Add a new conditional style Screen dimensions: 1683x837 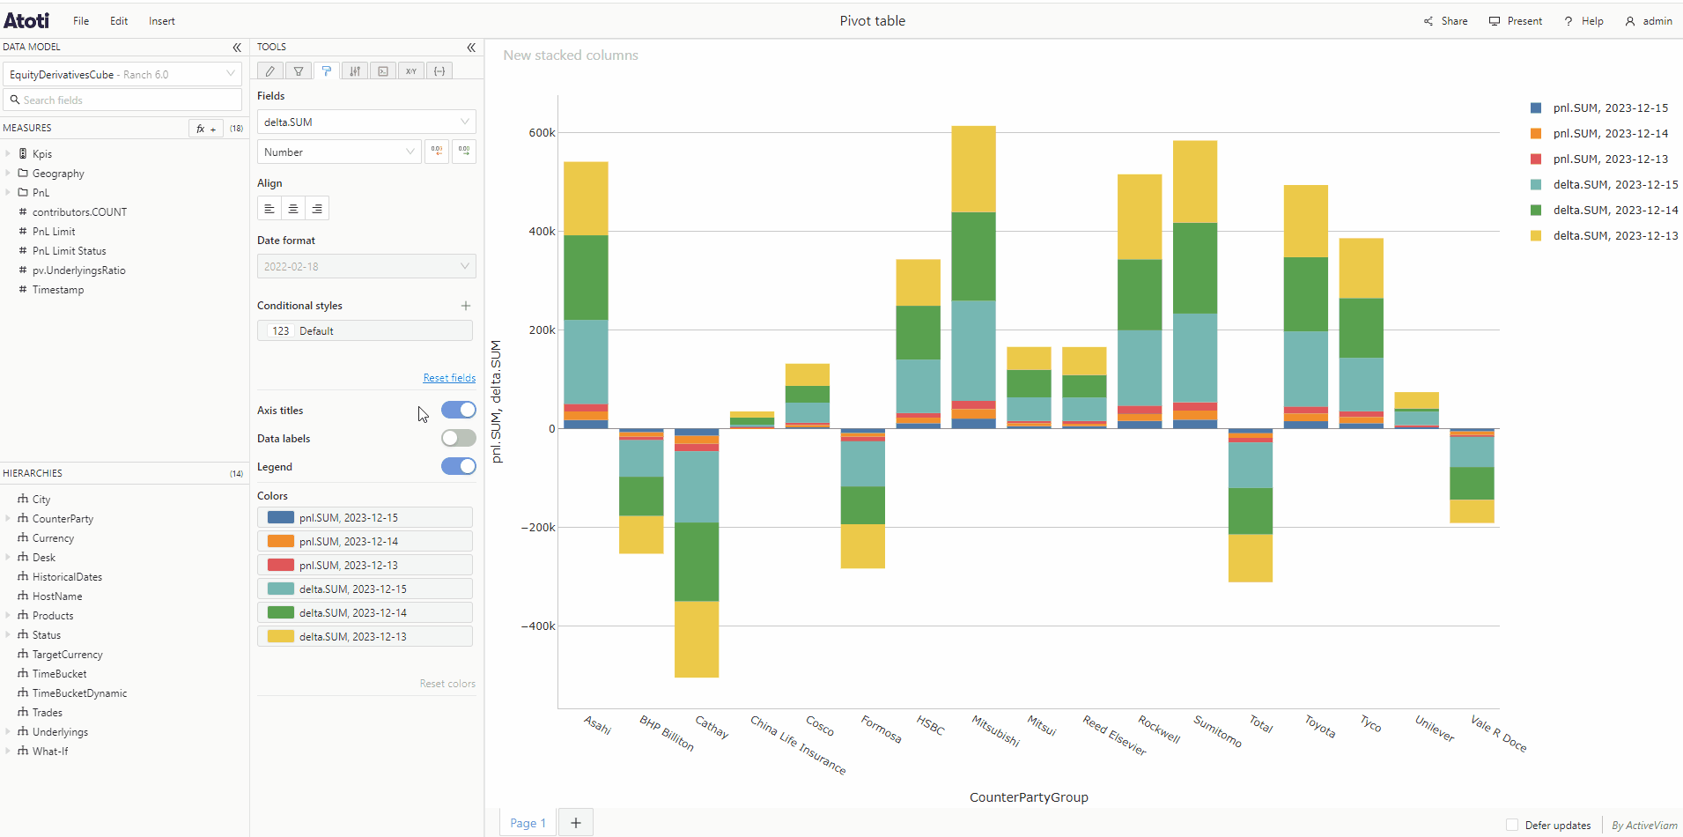tap(466, 306)
